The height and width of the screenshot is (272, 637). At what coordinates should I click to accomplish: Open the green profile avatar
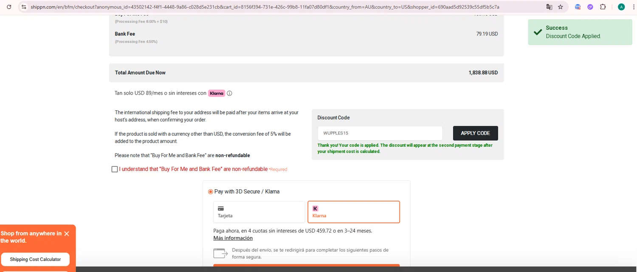click(621, 7)
